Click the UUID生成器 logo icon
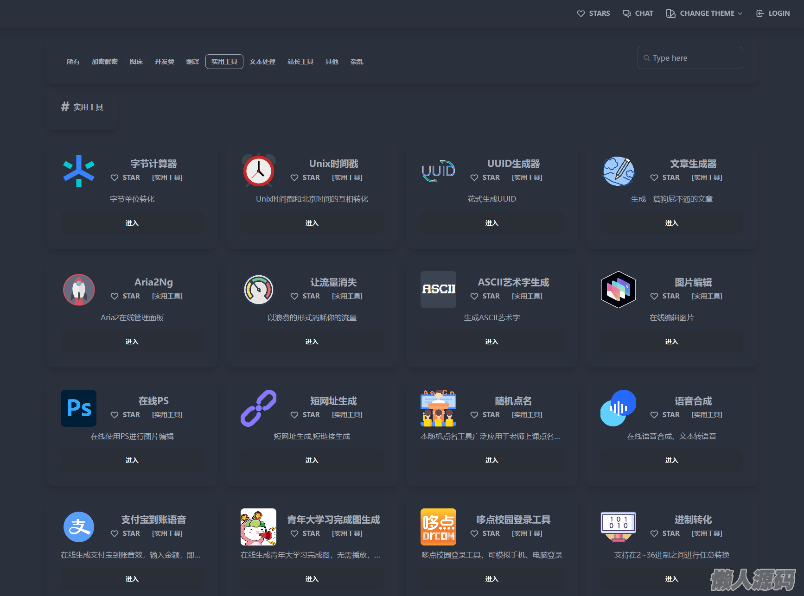This screenshot has height=596, width=804. (x=439, y=171)
